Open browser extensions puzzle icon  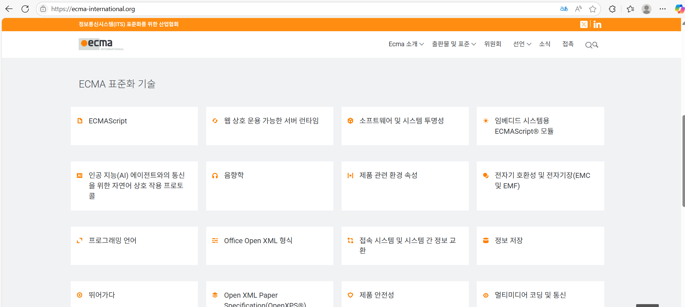612,9
